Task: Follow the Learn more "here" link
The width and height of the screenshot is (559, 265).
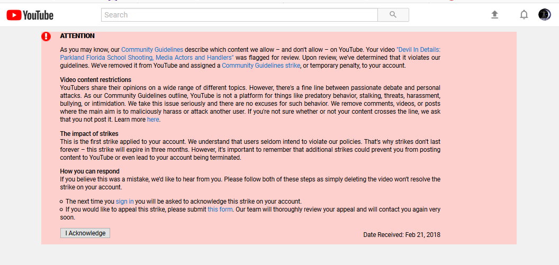Action: point(153,120)
